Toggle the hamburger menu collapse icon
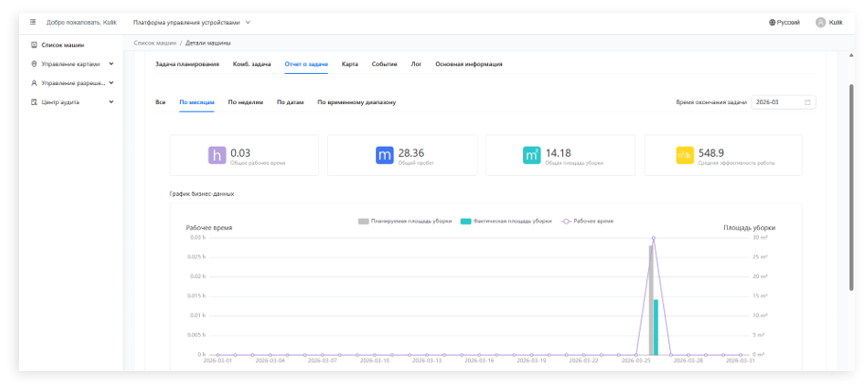This screenshot has height=390, width=868. [x=33, y=22]
